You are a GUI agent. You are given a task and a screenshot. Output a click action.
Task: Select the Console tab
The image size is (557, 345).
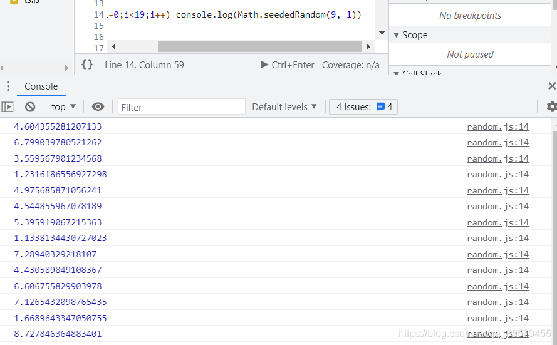41,86
